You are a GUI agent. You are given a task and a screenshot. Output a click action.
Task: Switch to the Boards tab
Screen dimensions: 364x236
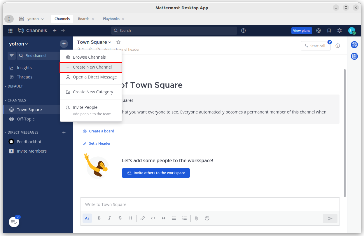click(84, 19)
